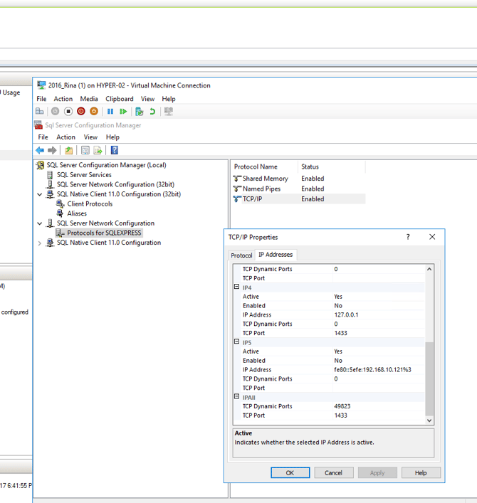Collapse the IPAll section
477x503 pixels.
pos(237,397)
